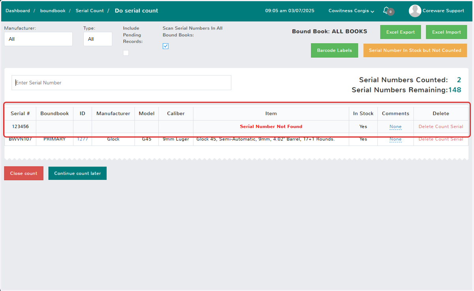Click the Serial Number Not Found message
The height and width of the screenshot is (291, 474).
[x=271, y=127]
